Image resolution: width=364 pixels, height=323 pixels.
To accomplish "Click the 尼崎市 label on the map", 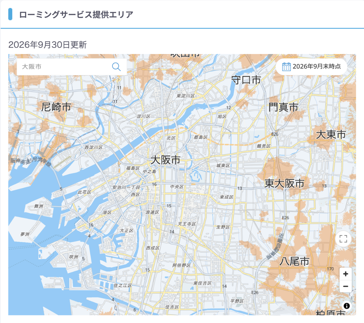I will coord(56,107).
